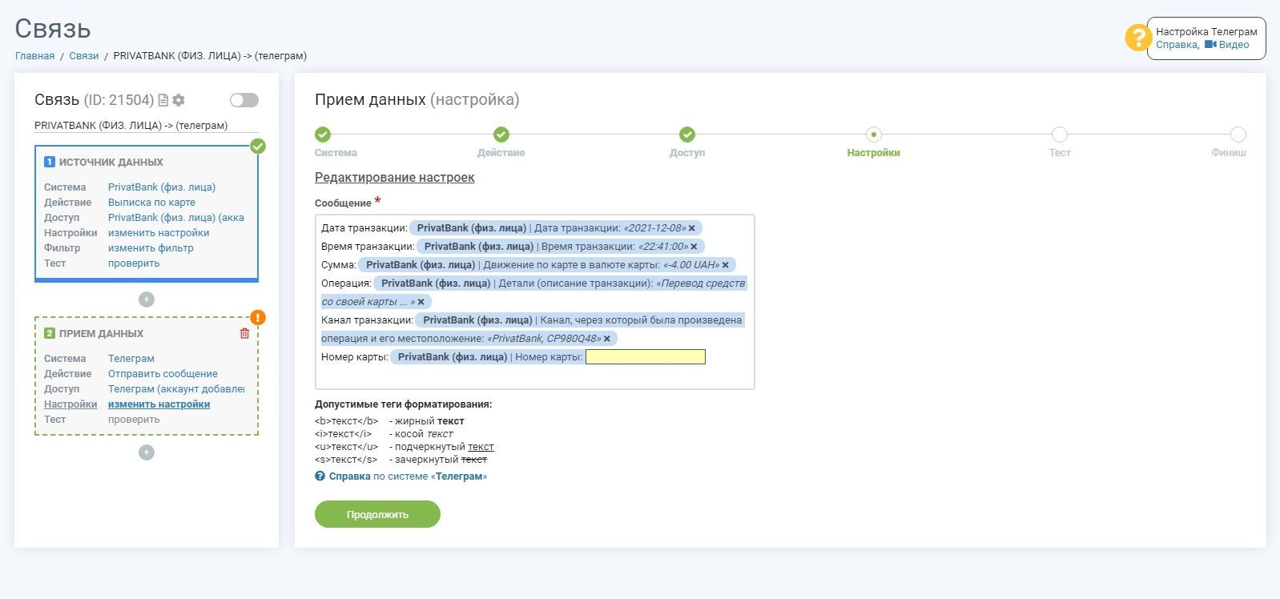1280x599 pixels.
Task: Go to the Тест step circle
Action: pyautogui.click(x=1060, y=135)
